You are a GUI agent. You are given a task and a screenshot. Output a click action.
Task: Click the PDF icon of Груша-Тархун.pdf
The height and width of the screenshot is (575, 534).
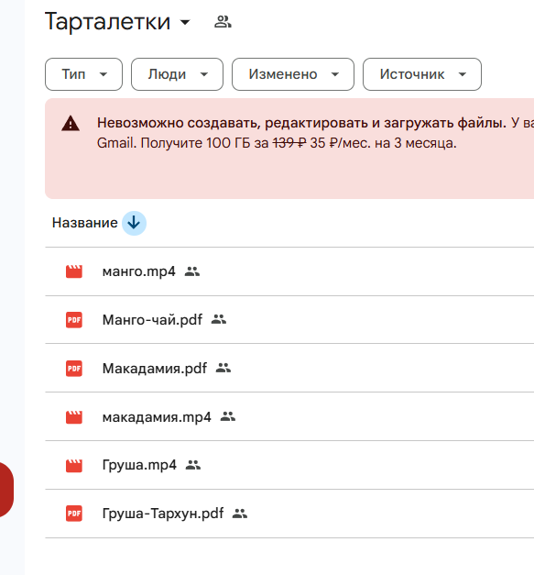tap(74, 514)
